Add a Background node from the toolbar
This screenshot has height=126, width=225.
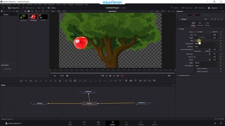pos(21,81)
